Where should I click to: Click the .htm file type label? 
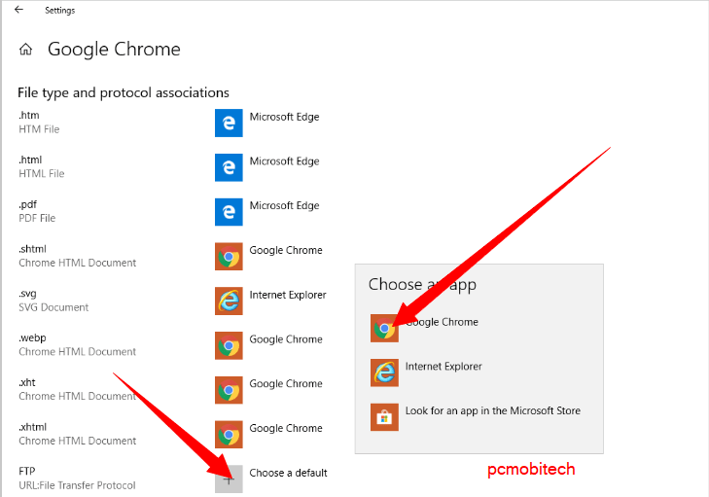pyautogui.click(x=29, y=116)
